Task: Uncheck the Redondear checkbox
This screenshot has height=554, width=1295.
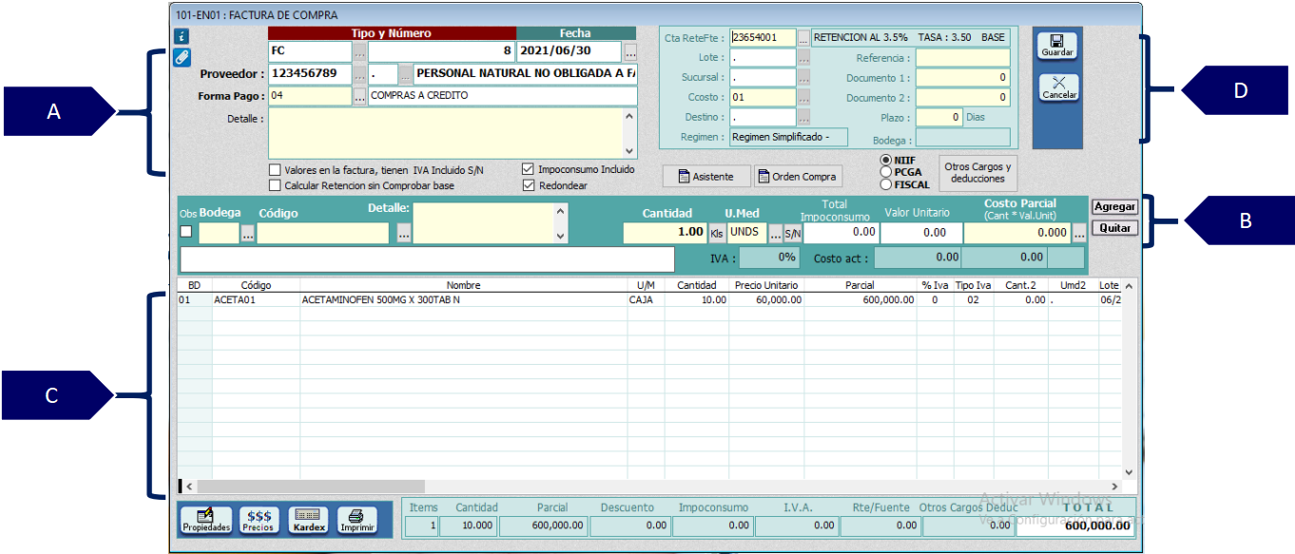Action: click(x=528, y=186)
